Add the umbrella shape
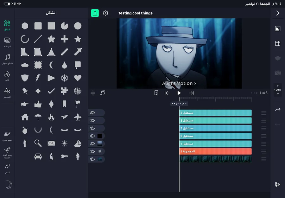 [x=38, y=117]
